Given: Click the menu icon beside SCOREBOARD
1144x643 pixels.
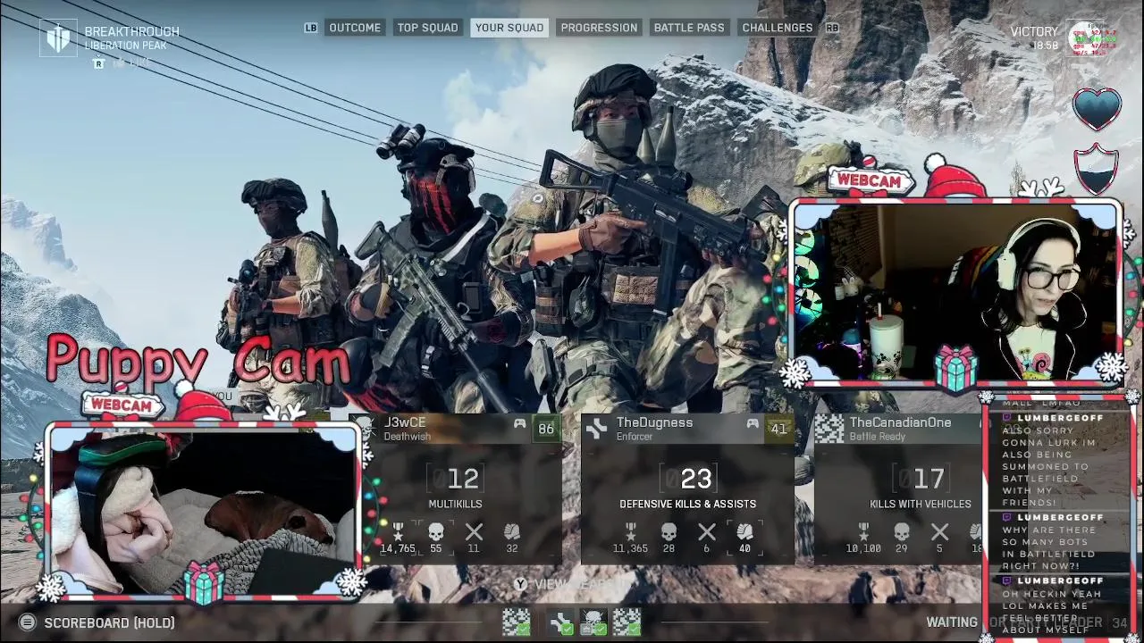Looking at the screenshot, I should 28,622.
